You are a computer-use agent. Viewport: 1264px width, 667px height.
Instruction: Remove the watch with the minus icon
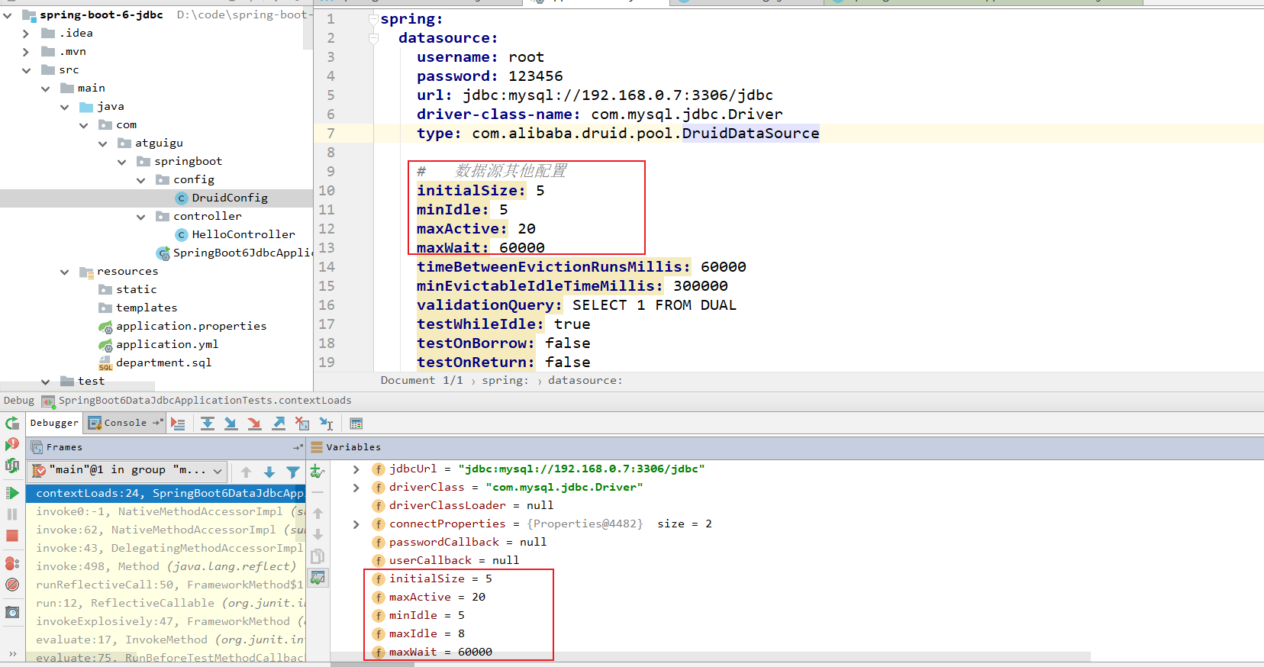point(318,492)
